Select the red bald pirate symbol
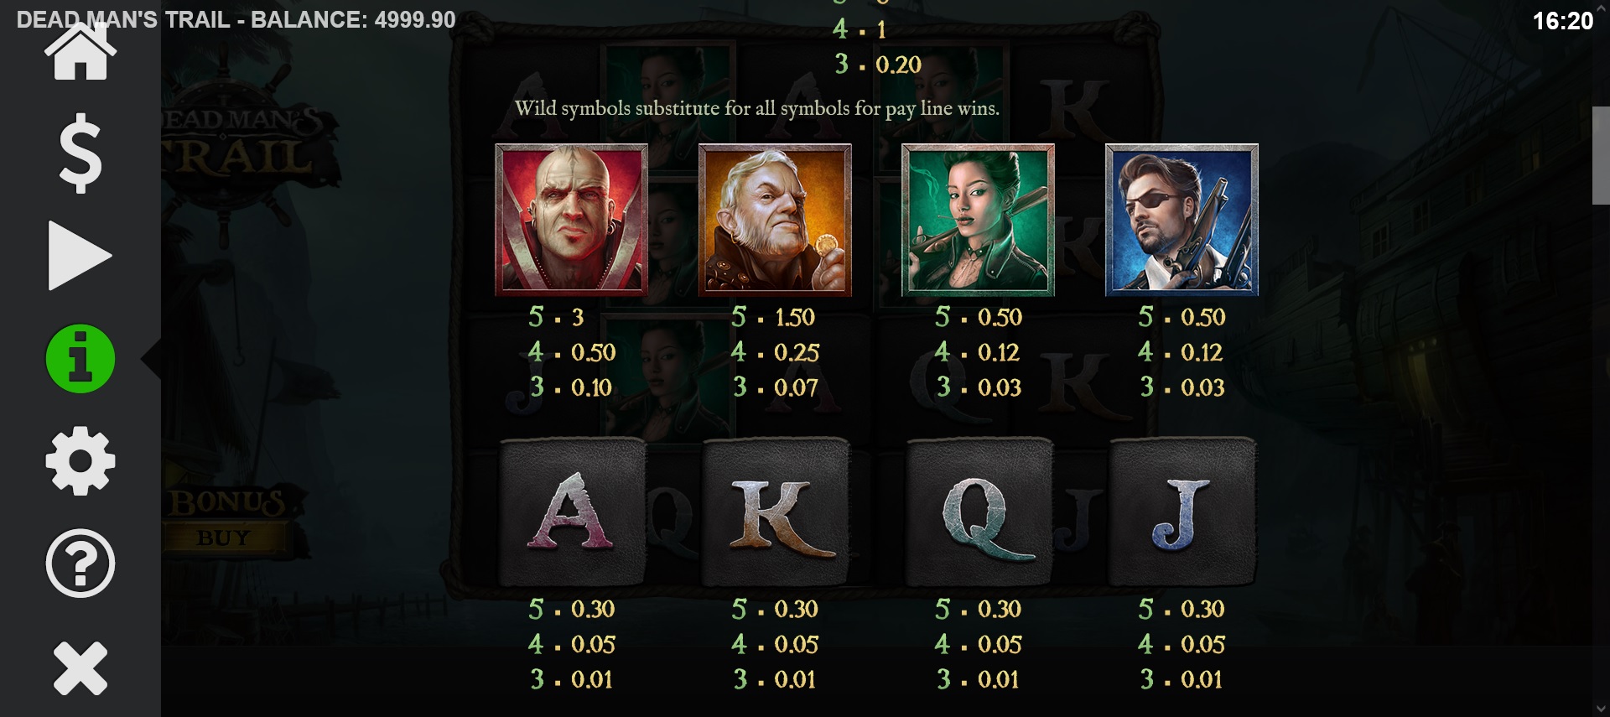This screenshot has width=1610, height=717. point(572,220)
